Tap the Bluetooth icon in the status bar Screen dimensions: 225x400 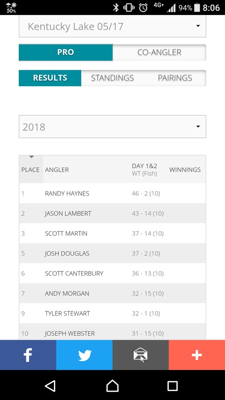tap(116, 8)
